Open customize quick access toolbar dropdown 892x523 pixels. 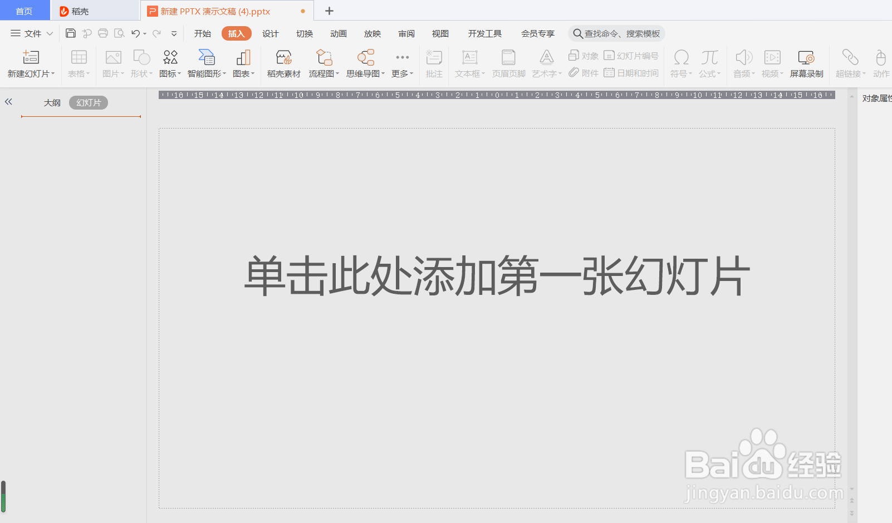[174, 33]
